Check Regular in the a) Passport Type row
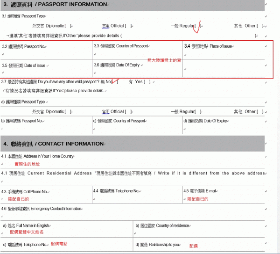Viewport: 280px width, 254px height. 198,111
